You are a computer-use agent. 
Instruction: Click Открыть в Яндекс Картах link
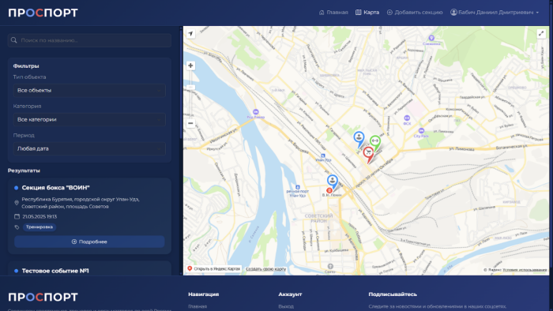[x=214, y=268]
